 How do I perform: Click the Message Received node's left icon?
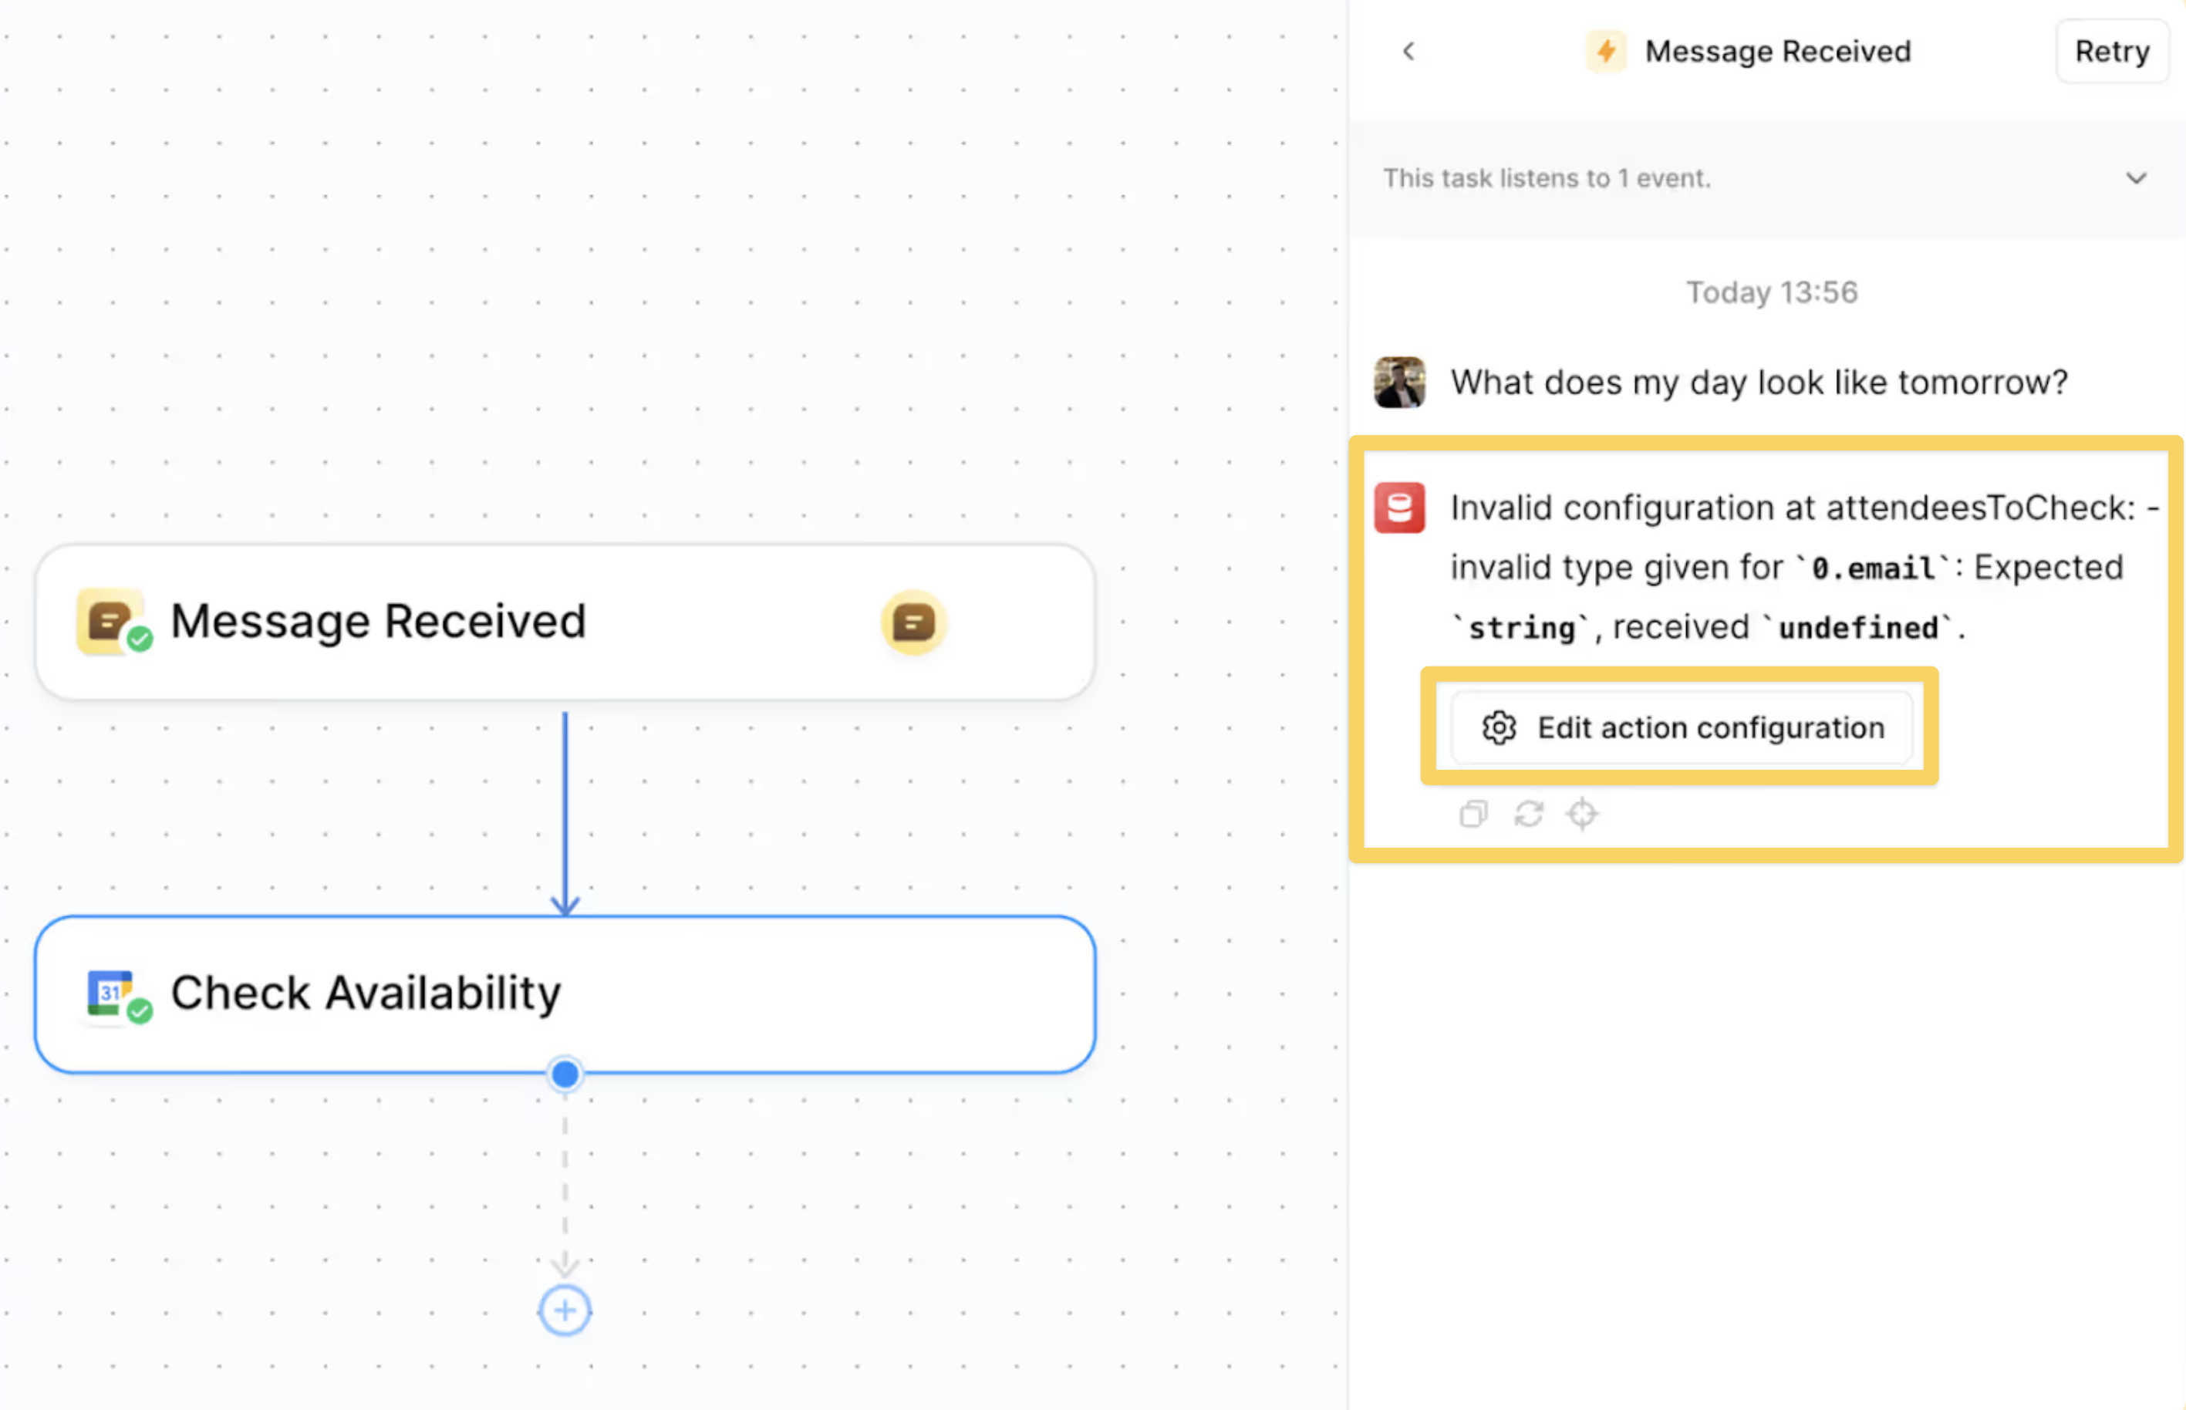click(x=110, y=622)
